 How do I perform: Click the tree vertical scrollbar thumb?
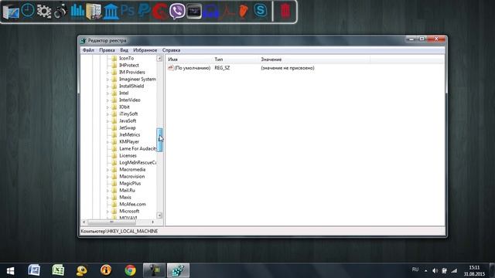(160, 140)
